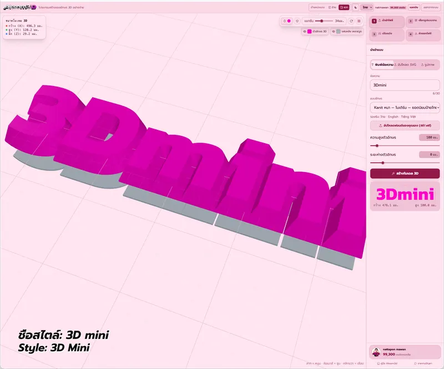
Task: Click upload custom font (ttf/otf) button
Action: pos(405,125)
